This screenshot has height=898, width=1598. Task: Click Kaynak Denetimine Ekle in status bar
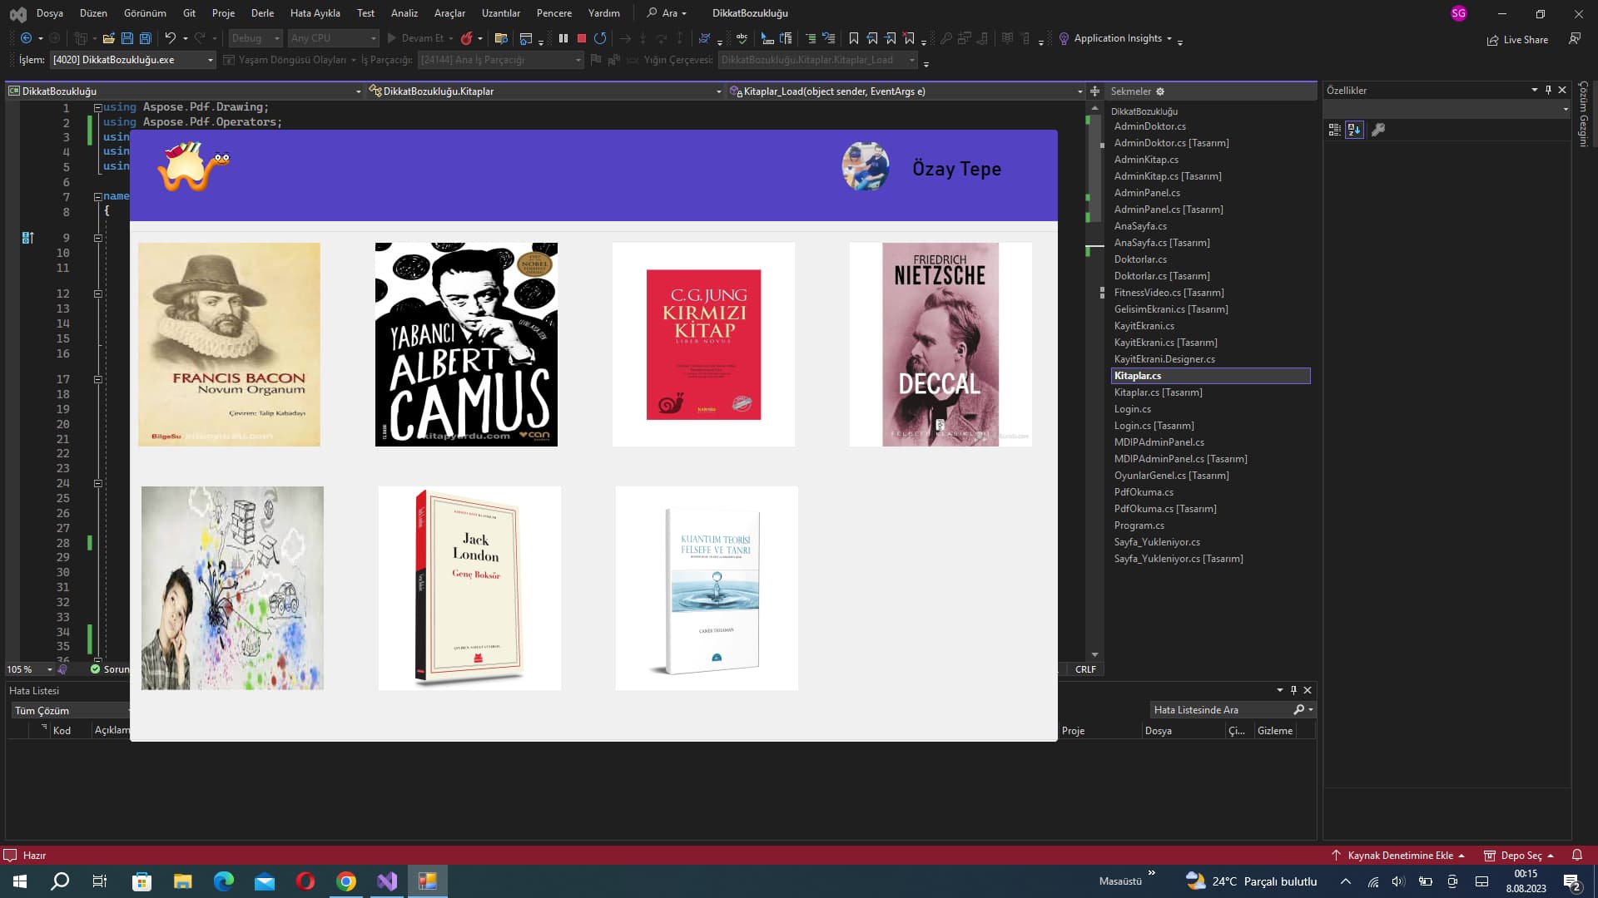1398,856
